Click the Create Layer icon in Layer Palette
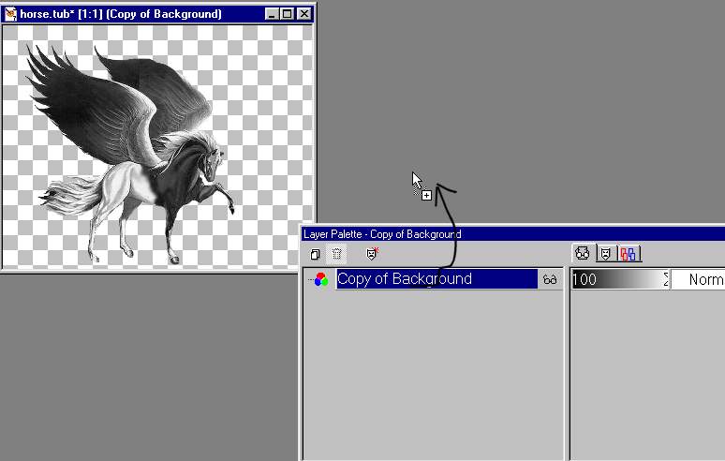This screenshot has width=725, height=461. point(315,254)
